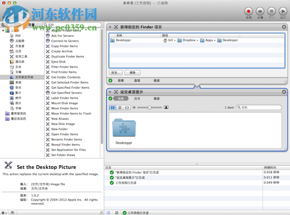
Task: Click the 添加... button
Action: point(116,73)
